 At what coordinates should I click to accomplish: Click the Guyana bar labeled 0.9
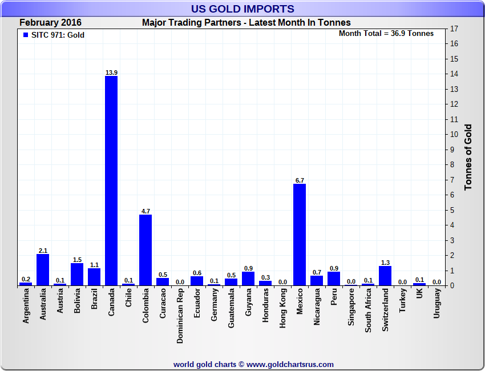click(x=248, y=279)
